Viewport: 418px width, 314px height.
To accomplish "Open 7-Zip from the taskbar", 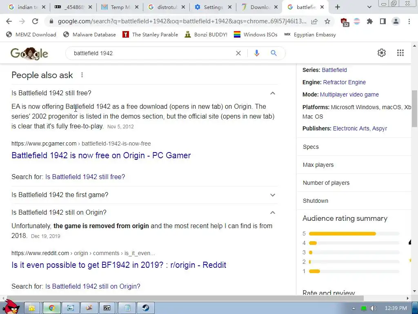I will coord(107,308).
